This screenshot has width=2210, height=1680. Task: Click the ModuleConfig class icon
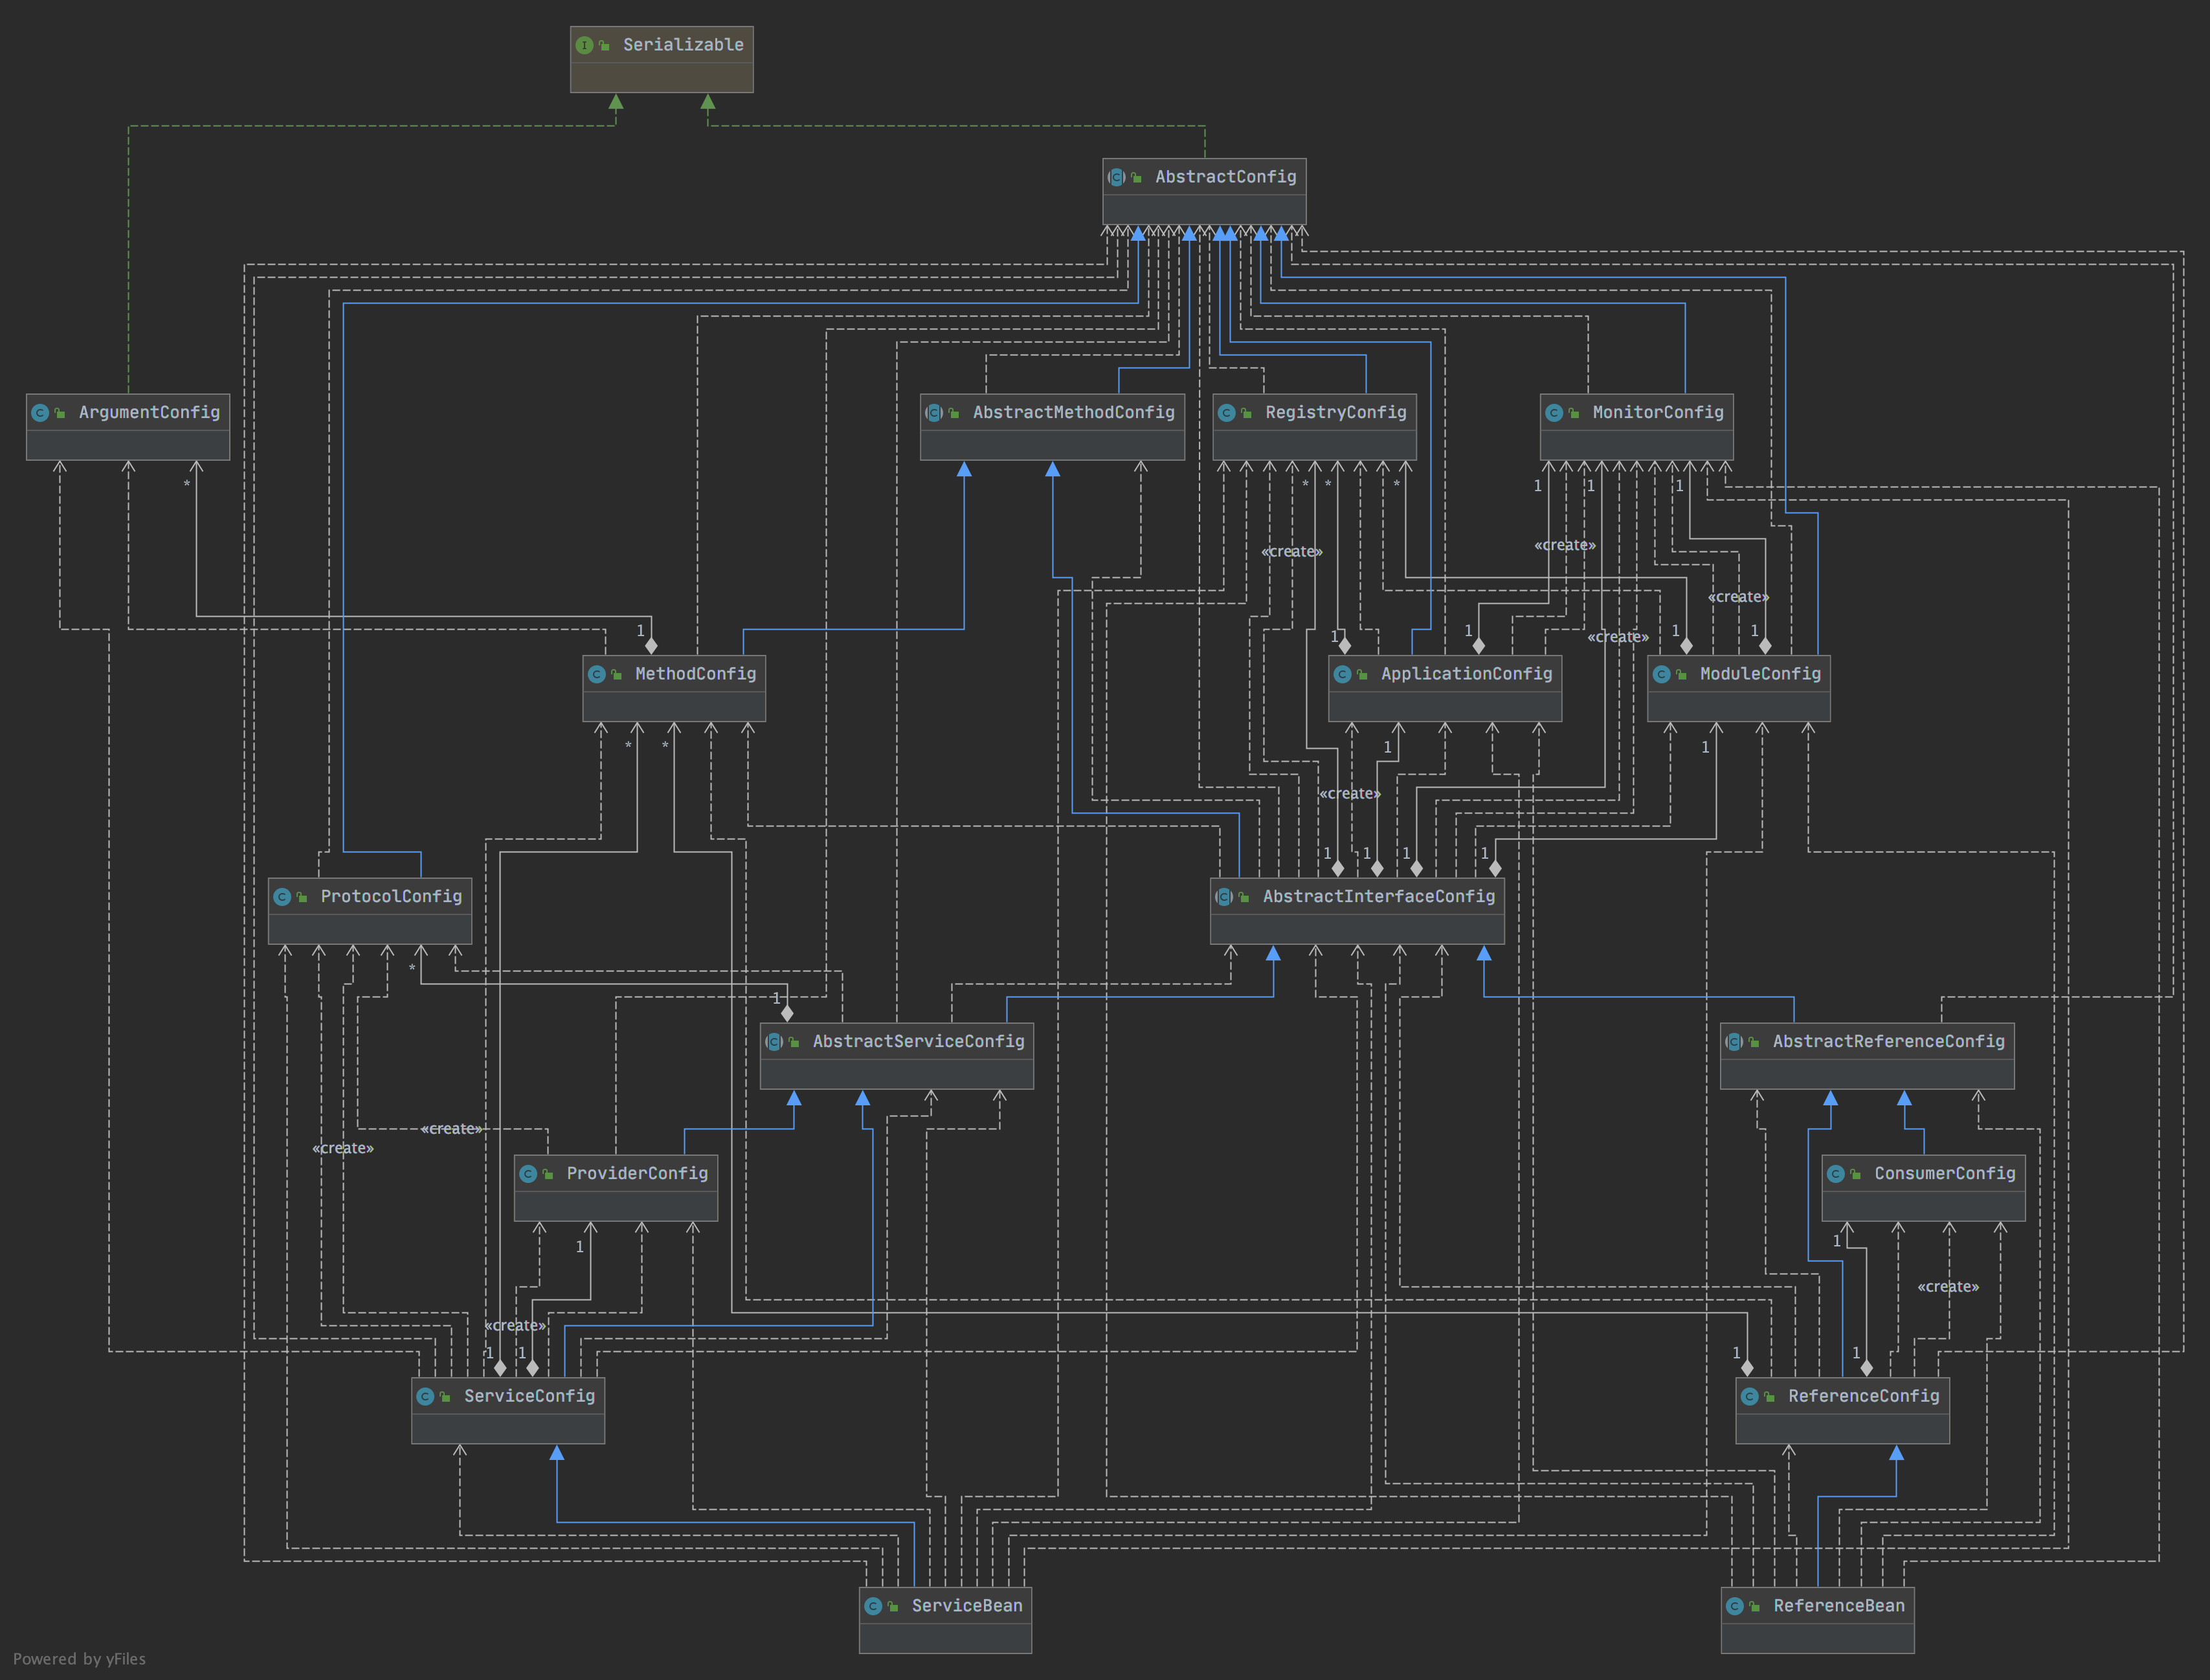pos(1662,674)
